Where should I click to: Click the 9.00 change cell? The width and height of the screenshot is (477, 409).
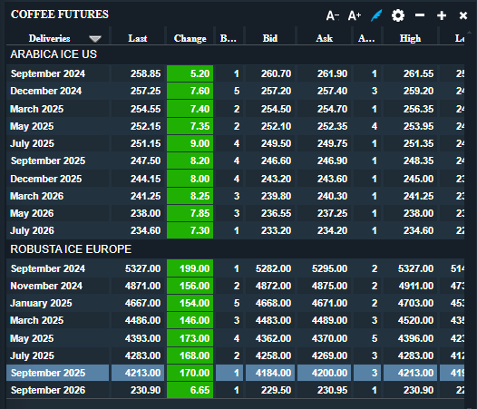pos(190,143)
